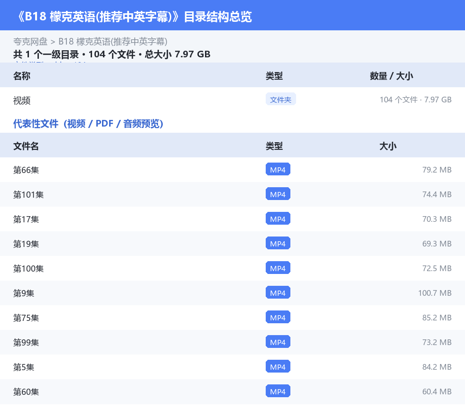Click the 夸克网盘 breadcrumb link

30,42
